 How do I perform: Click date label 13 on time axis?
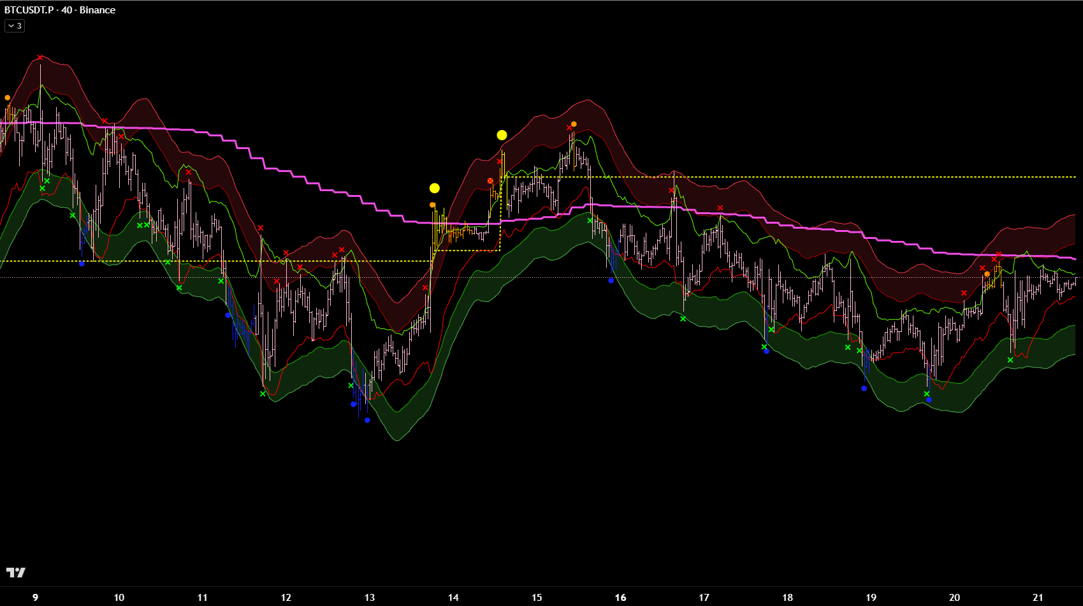[x=370, y=597]
